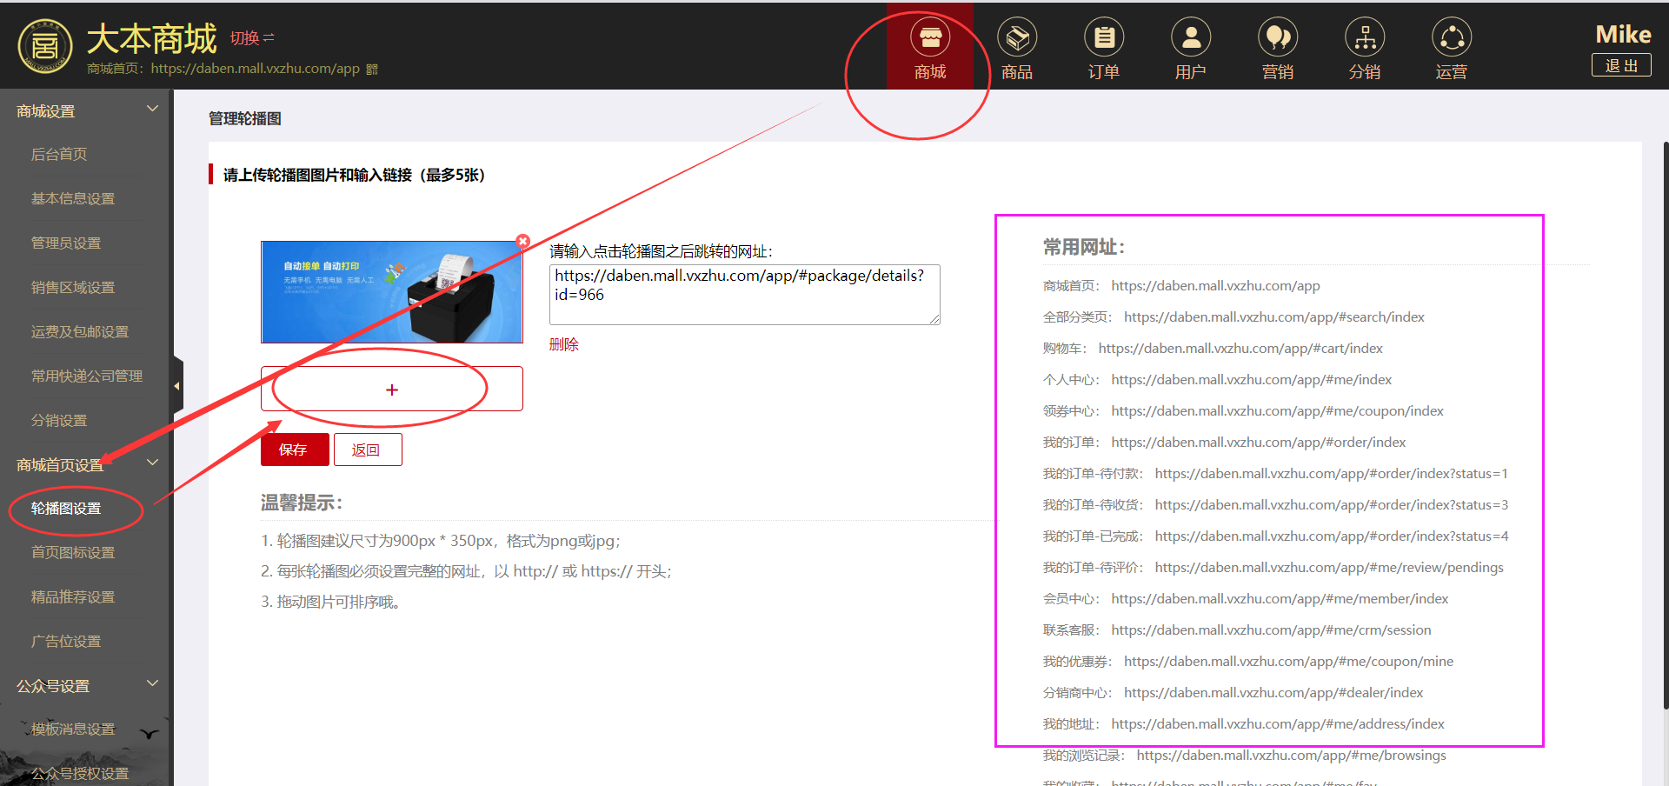Click the 运营 (operations) icon in top navigation
The height and width of the screenshot is (786, 1669).
pyautogui.click(x=1452, y=39)
